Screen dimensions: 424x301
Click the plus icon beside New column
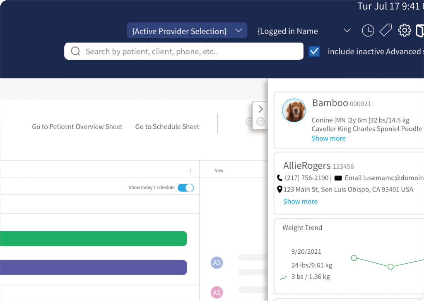[x=190, y=171]
